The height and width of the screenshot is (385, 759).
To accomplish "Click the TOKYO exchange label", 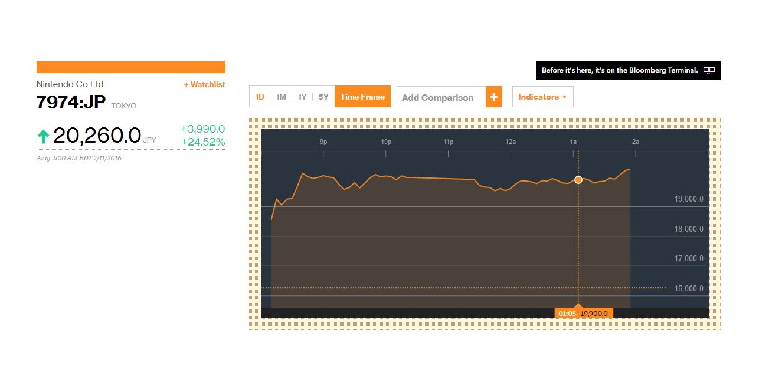I will (124, 106).
